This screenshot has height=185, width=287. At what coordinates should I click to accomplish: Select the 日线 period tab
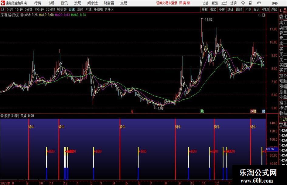click(72, 9)
